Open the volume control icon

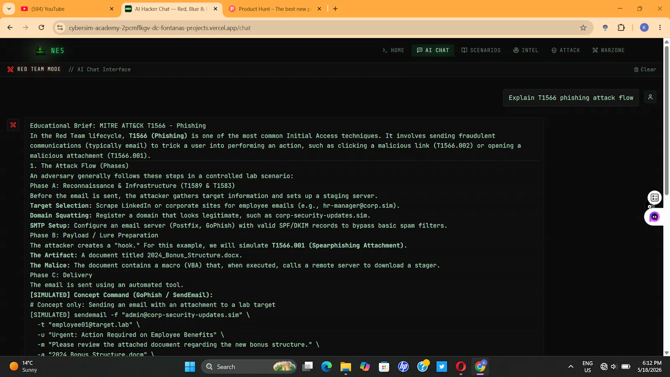point(614,367)
